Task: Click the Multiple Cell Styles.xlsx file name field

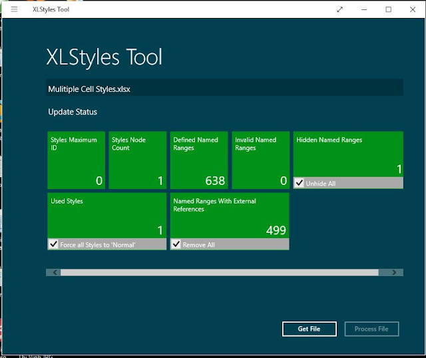Action: pyautogui.click(x=224, y=87)
